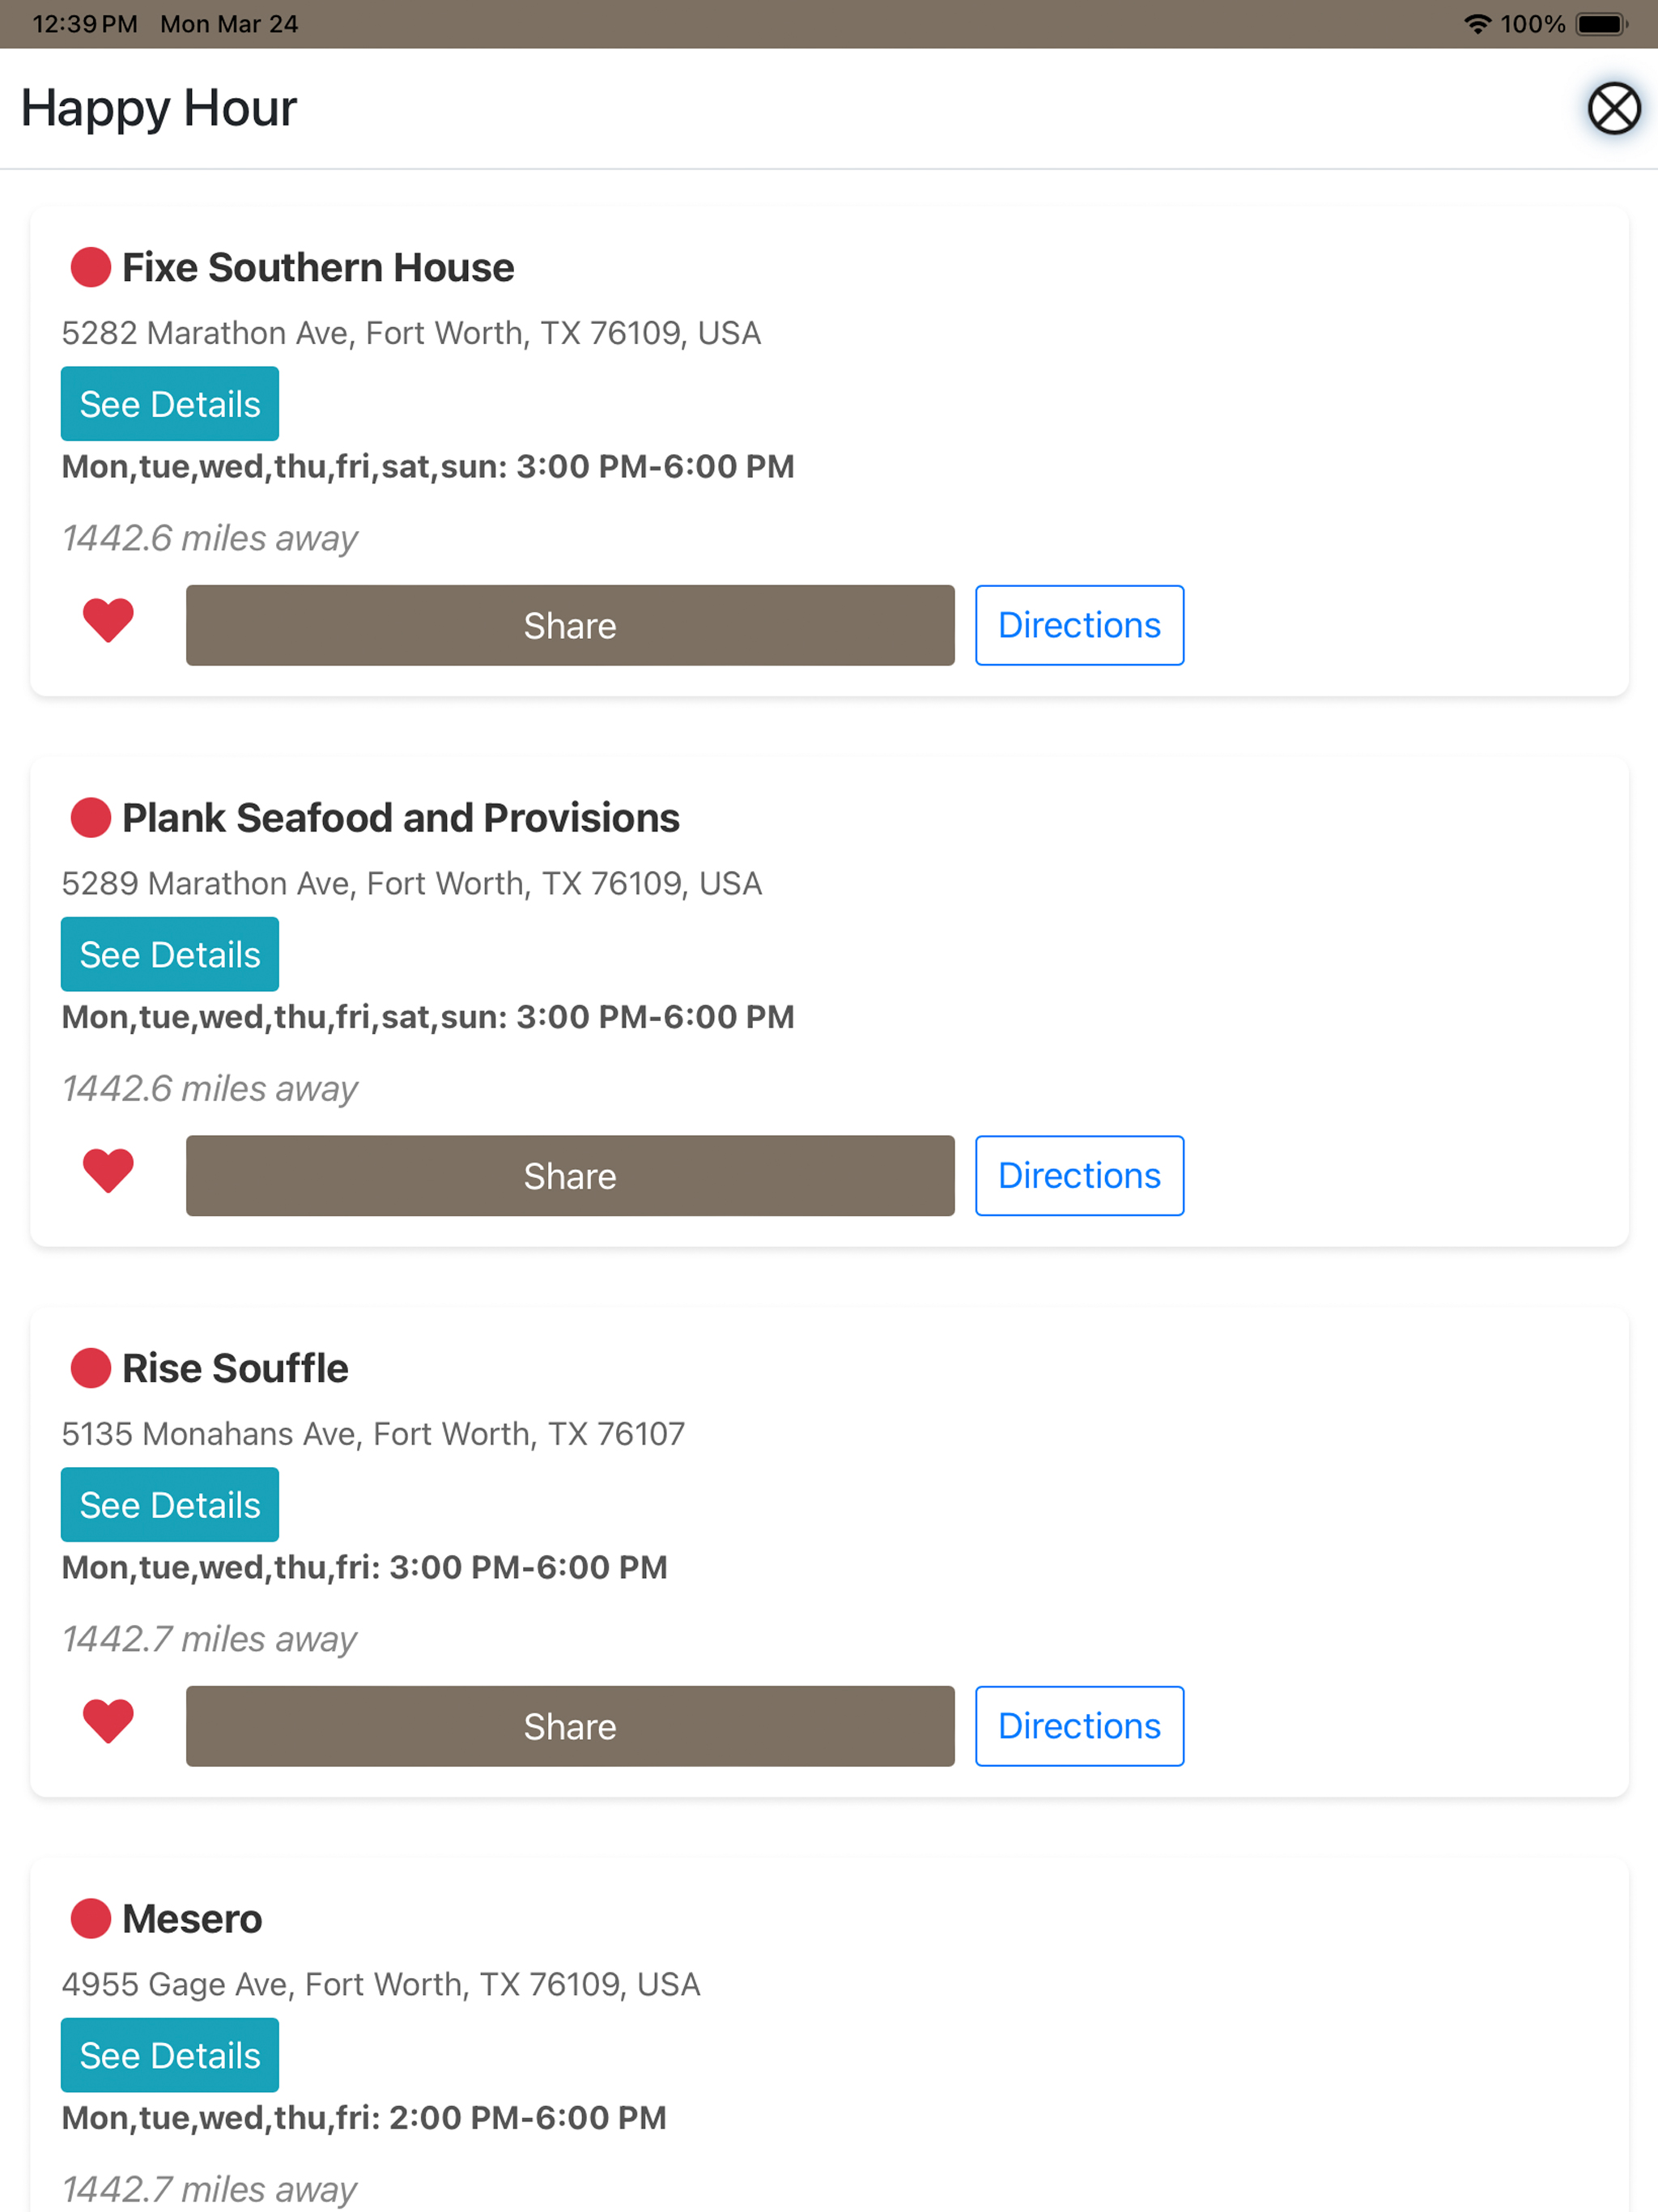
Task: Open See Details for Fixe Southern House
Action: click(x=170, y=404)
